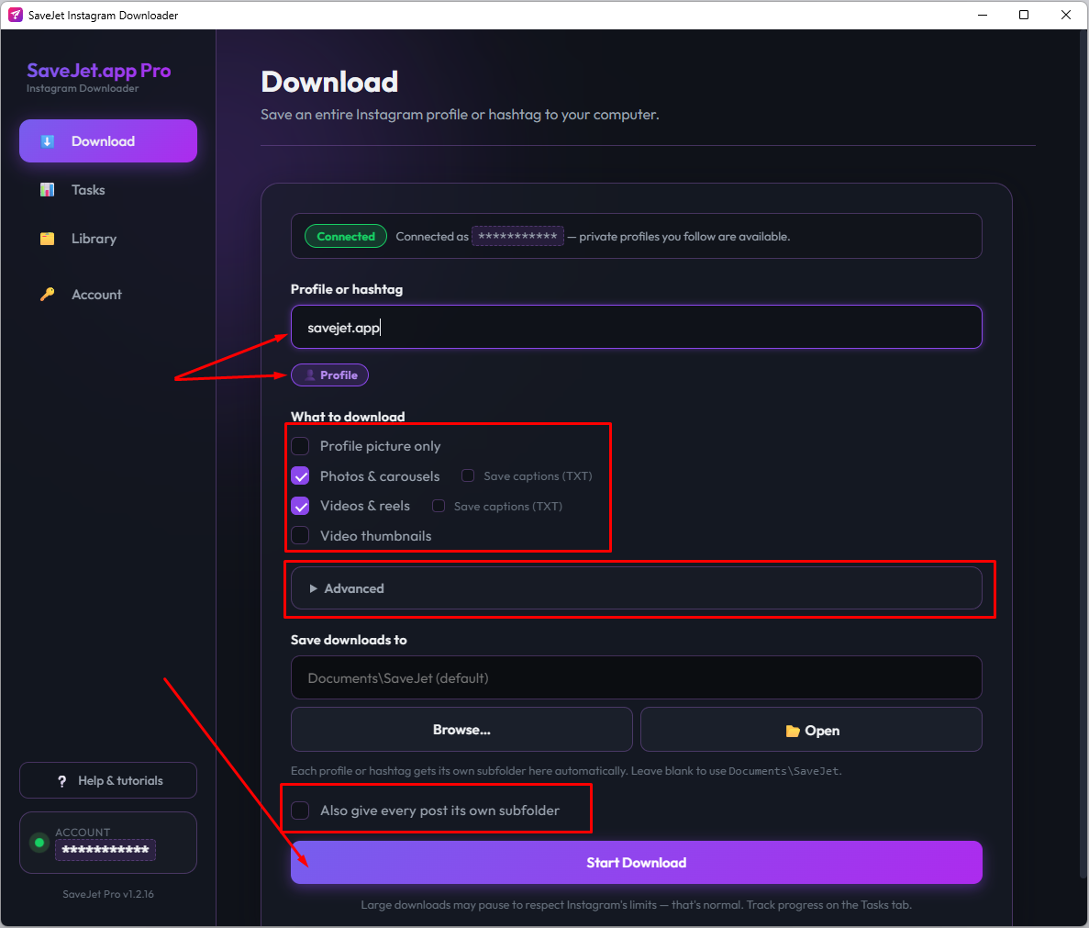Go to the Library tab

[108, 239]
